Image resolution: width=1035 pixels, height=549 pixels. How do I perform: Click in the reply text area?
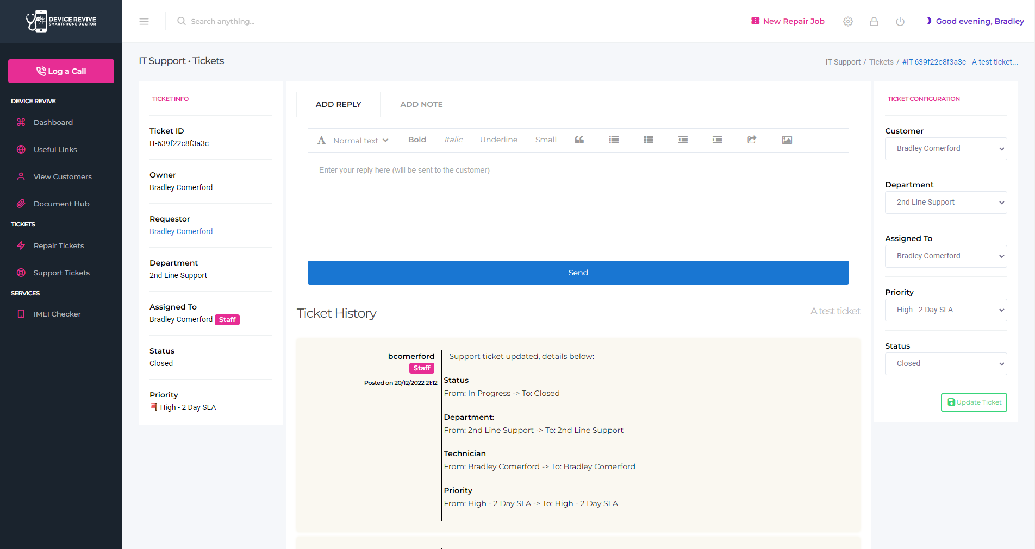click(578, 204)
